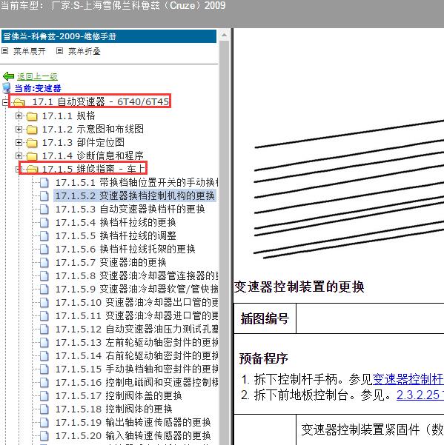
Task: Open 17.1.5.7 变速器油的更换
Action: pos(110,263)
